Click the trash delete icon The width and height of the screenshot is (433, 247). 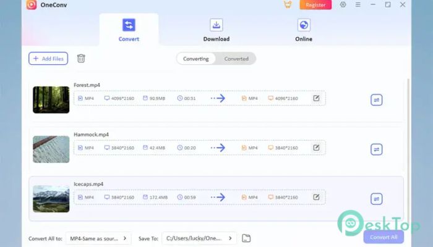point(81,59)
